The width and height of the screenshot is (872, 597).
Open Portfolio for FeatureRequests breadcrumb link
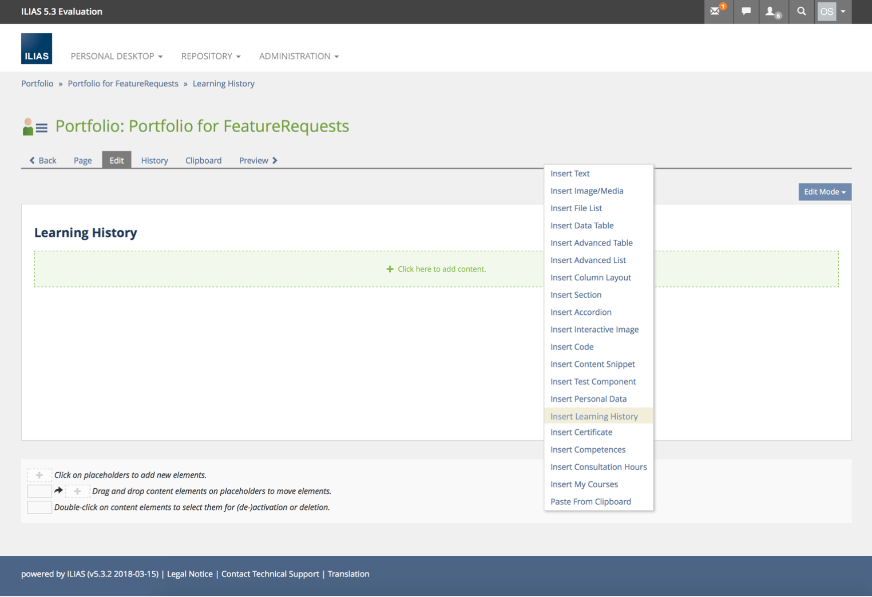point(123,84)
